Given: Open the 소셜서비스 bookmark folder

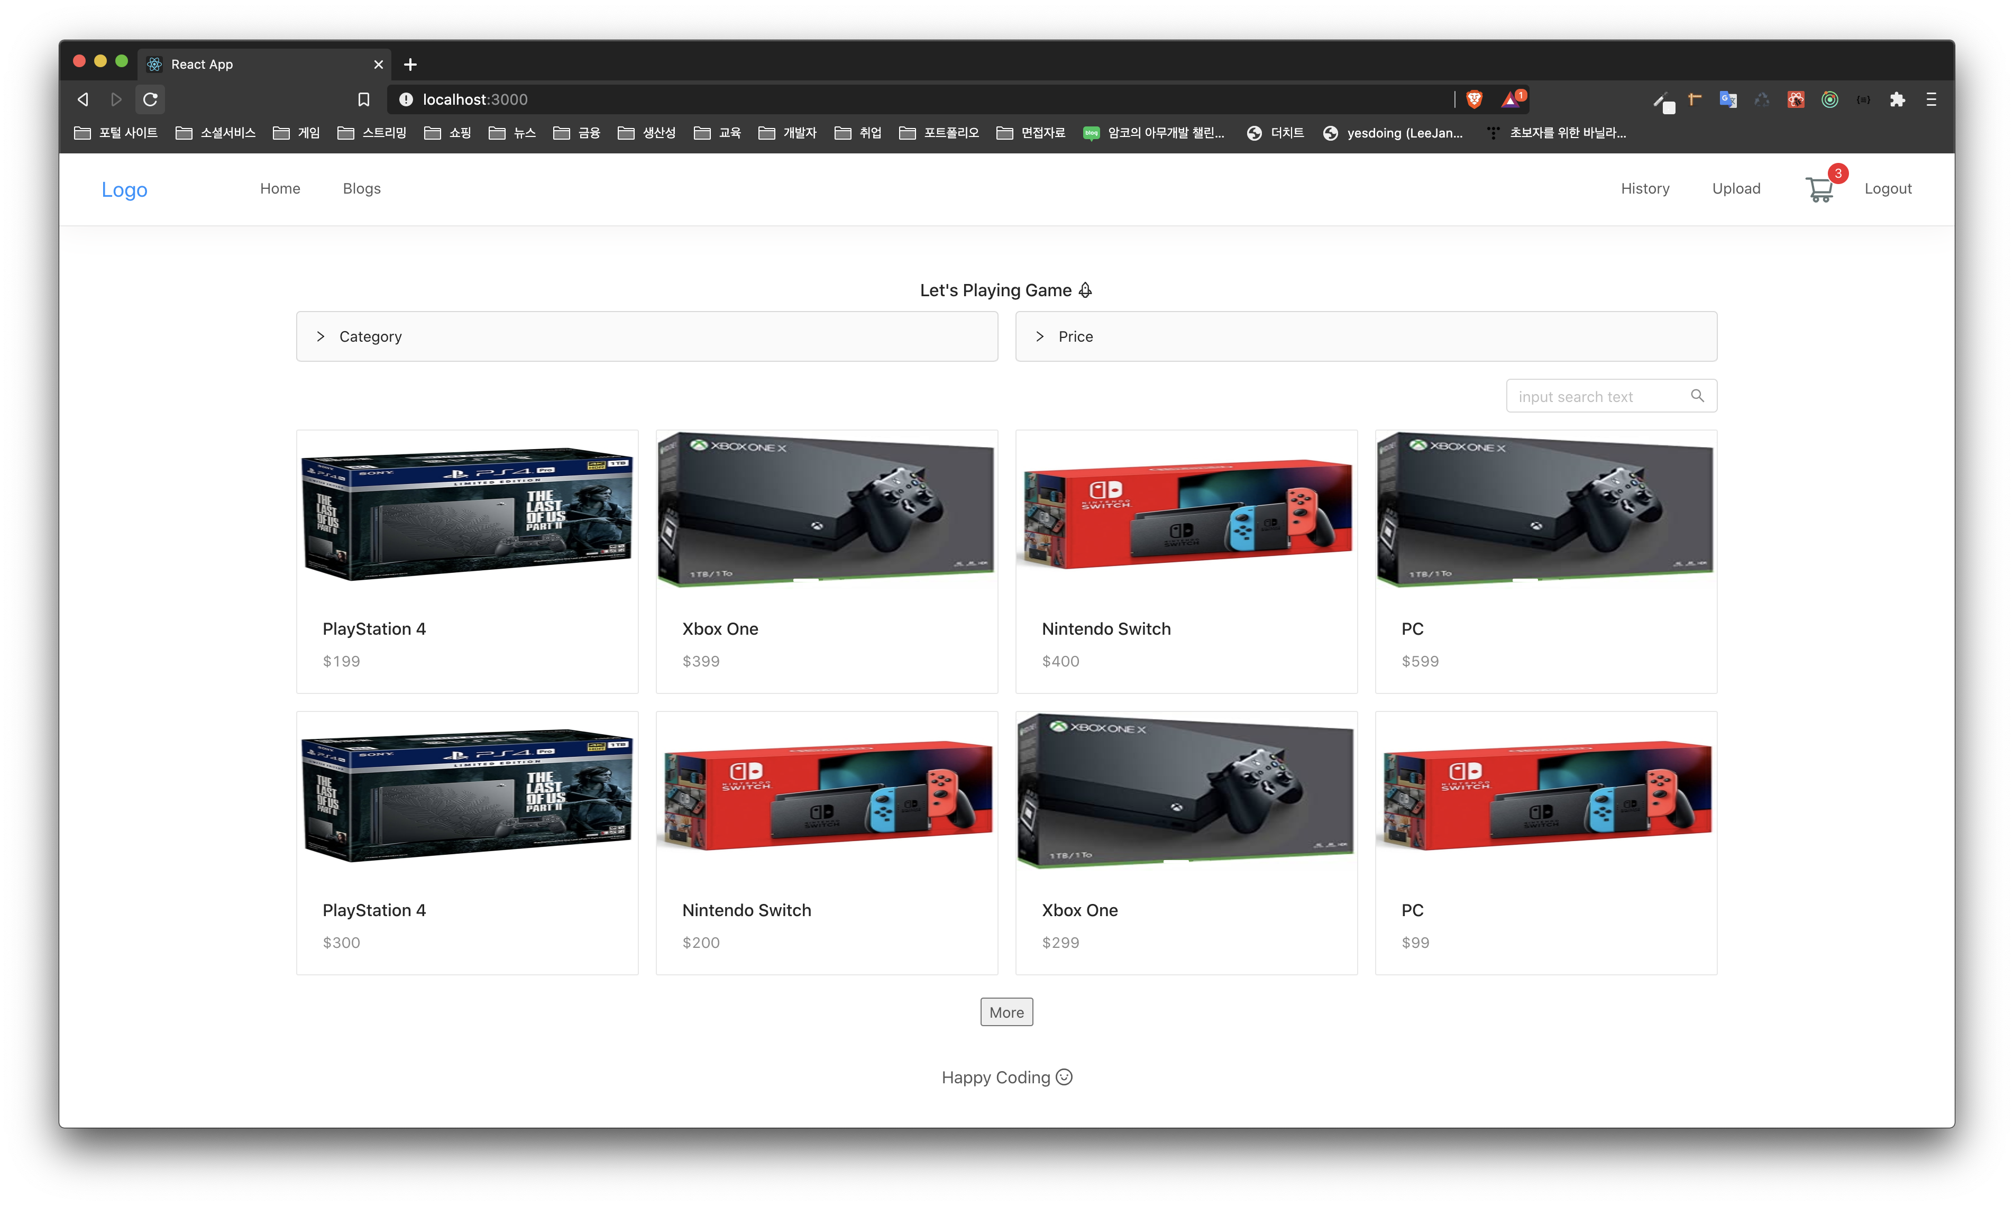Looking at the screenshot, I should pyautogui.click(x=215, y=132).
